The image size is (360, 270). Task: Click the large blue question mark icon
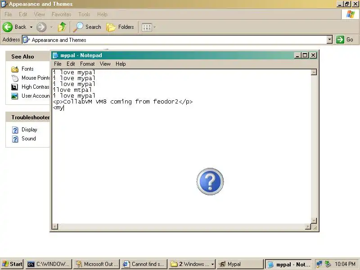[210, 181]
